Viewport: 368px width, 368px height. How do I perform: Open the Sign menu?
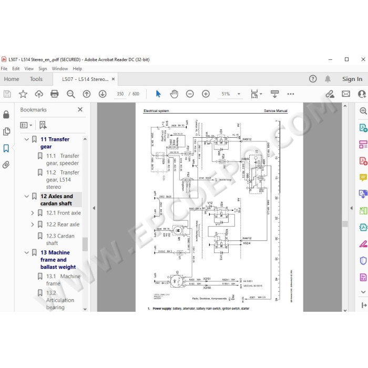(x=43, y=68)
